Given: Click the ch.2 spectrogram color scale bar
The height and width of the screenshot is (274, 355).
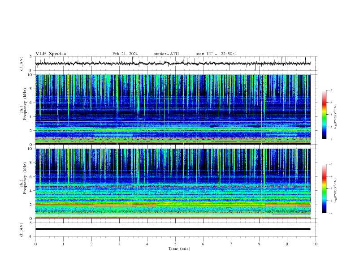Looking at the screenshot, I should 325,188.
